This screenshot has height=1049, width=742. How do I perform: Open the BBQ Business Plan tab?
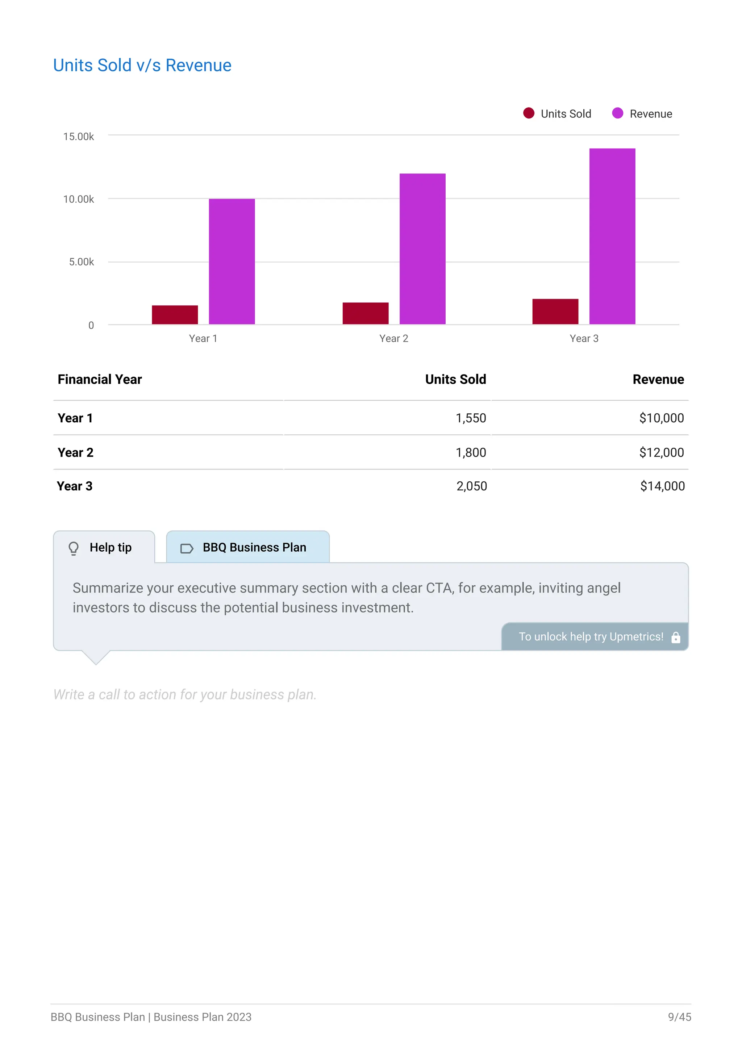tap(248, 547)
